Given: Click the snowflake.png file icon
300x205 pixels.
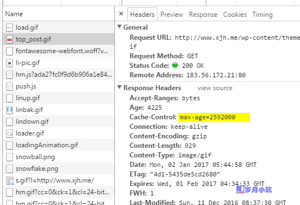Looking at the screenshot, I should coord(10,169).
